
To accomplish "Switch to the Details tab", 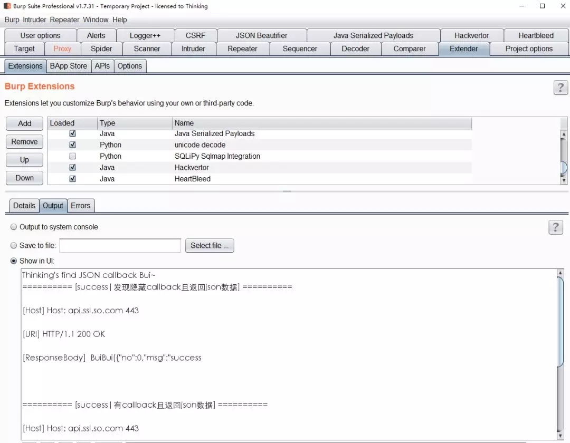I will point(24,206).
